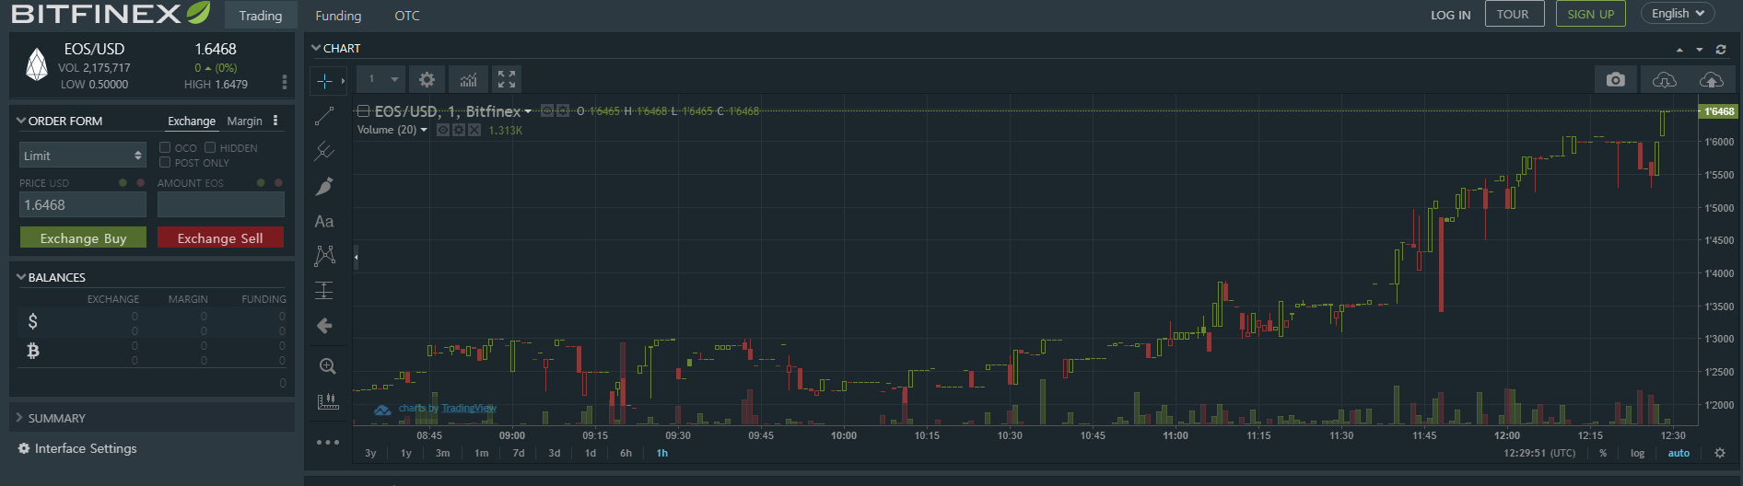This screenshot has width=1743, height=486.
Task: Toggle visibility of Volume indicator
Action: coord(443,130)
